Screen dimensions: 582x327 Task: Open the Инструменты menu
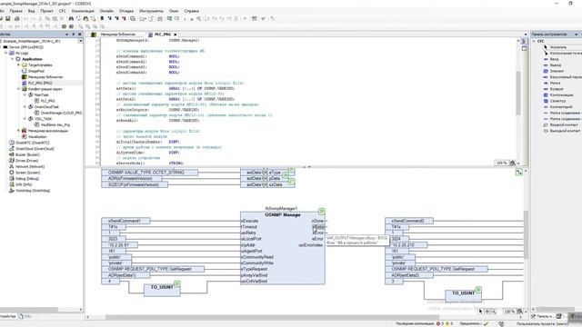coord(151,11)
